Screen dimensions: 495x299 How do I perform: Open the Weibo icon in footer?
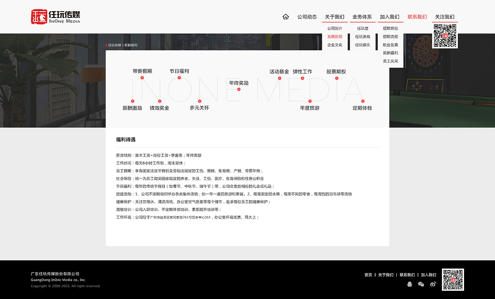[433, 284]
